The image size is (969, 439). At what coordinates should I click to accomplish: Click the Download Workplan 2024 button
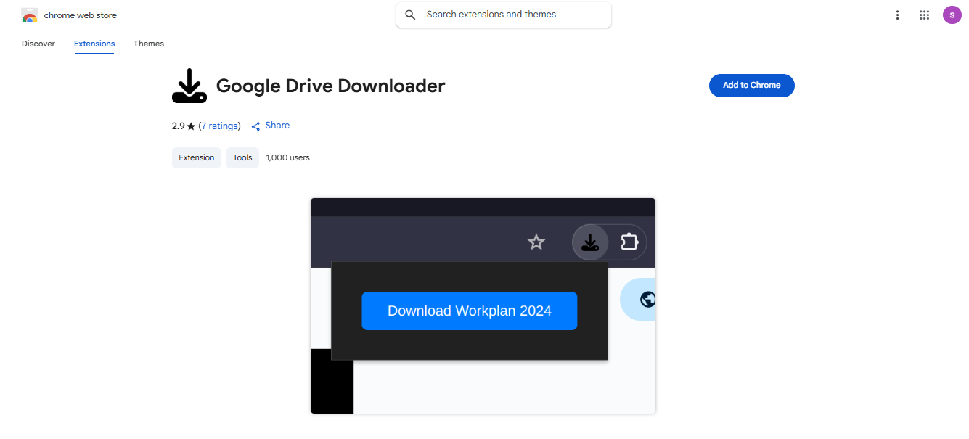tap(469, 311)
